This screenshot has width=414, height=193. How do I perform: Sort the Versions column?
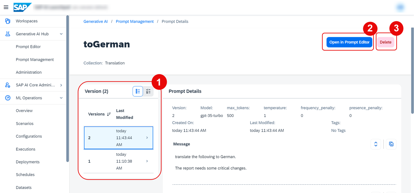(x=109, y=114)
